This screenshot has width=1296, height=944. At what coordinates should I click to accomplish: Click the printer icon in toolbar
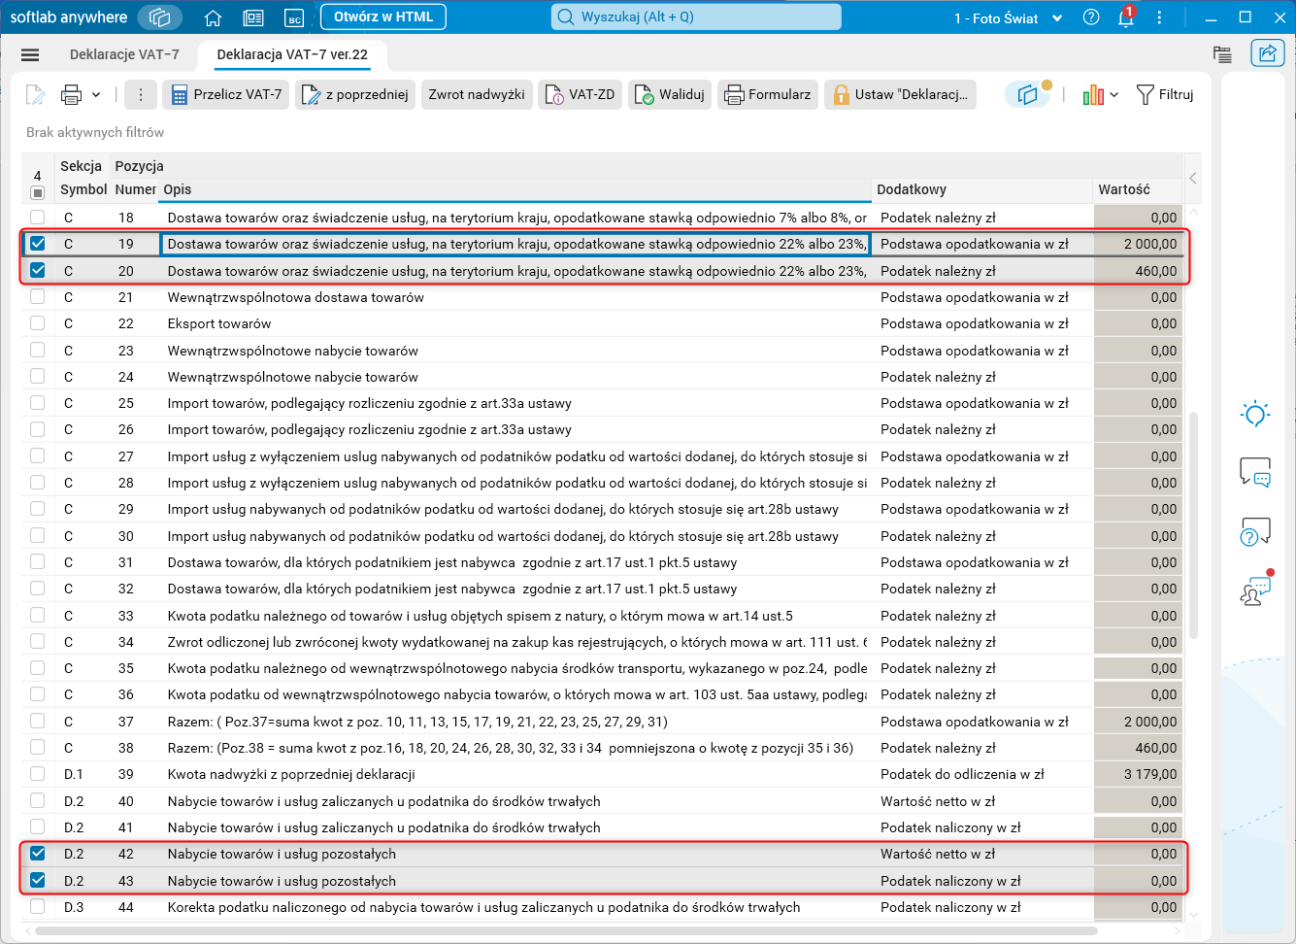71,94
